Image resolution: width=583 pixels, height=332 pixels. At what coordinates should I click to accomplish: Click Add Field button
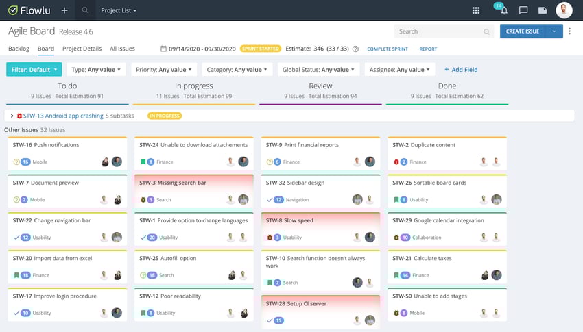[x=461, y=69]
